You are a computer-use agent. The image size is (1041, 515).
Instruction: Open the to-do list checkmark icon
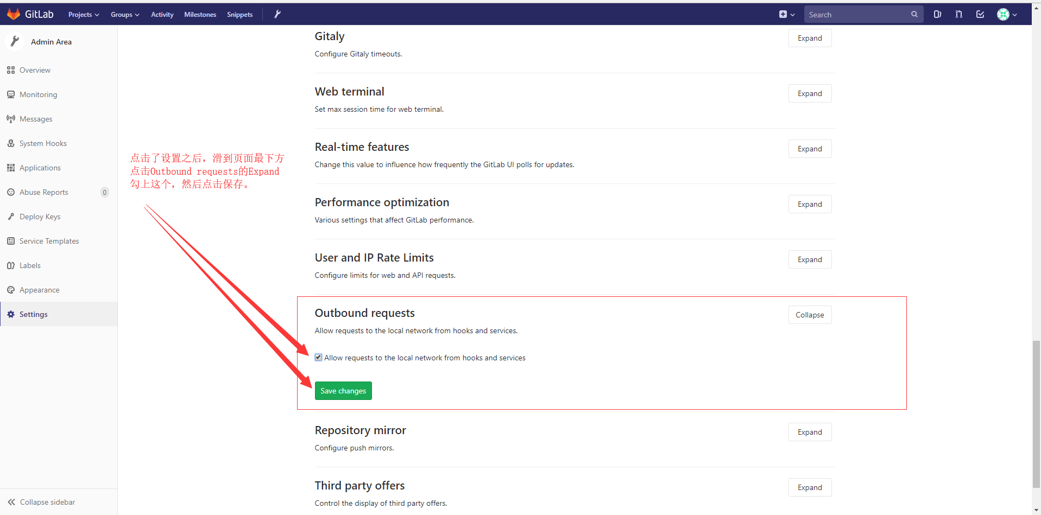pos(980,15)
